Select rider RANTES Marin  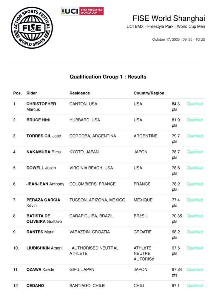(41, 232)
